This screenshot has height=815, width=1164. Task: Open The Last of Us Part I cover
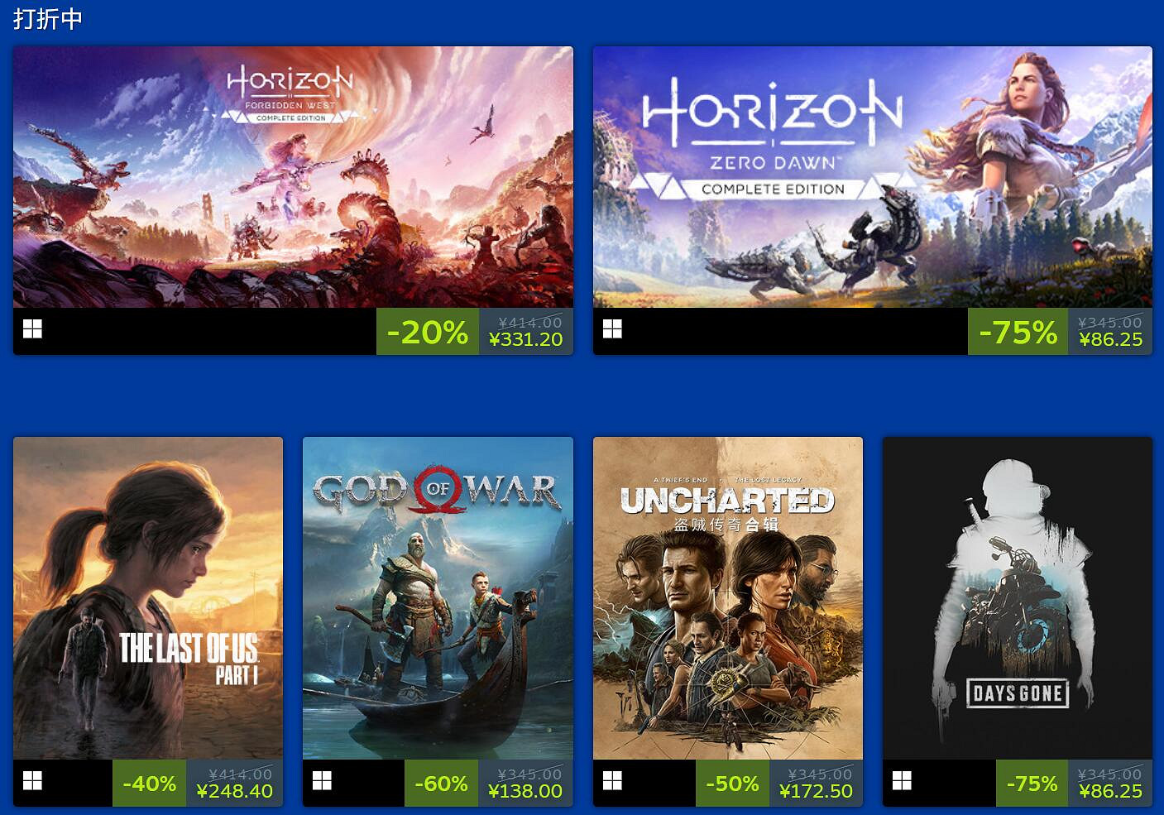[148, 598]
